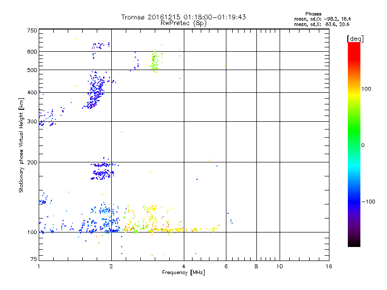This screenshot has width=387, height=290.
Task: Click the y-axis tick label '750'
Action: click(32, 30)
